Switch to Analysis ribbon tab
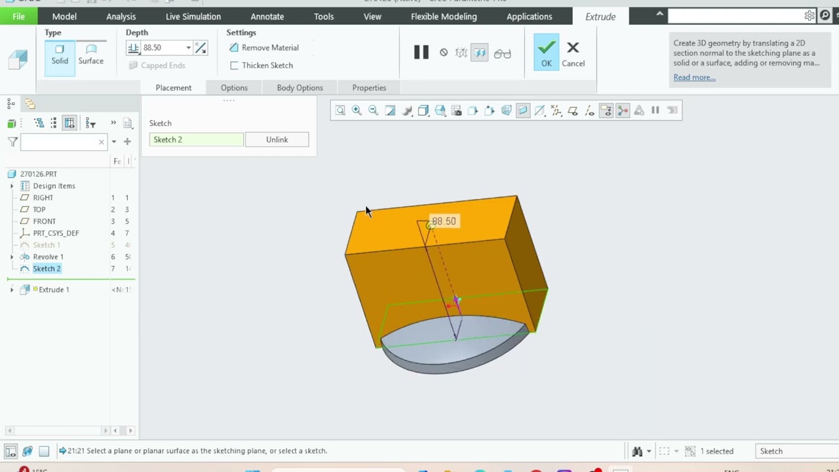Viewport: 839px width, 472px height. [x=121, y=16]
